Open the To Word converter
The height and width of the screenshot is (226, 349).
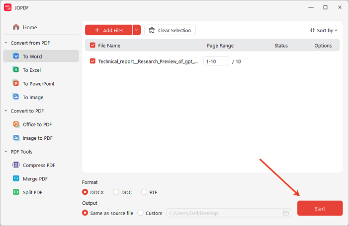click(x=41, y=56)
